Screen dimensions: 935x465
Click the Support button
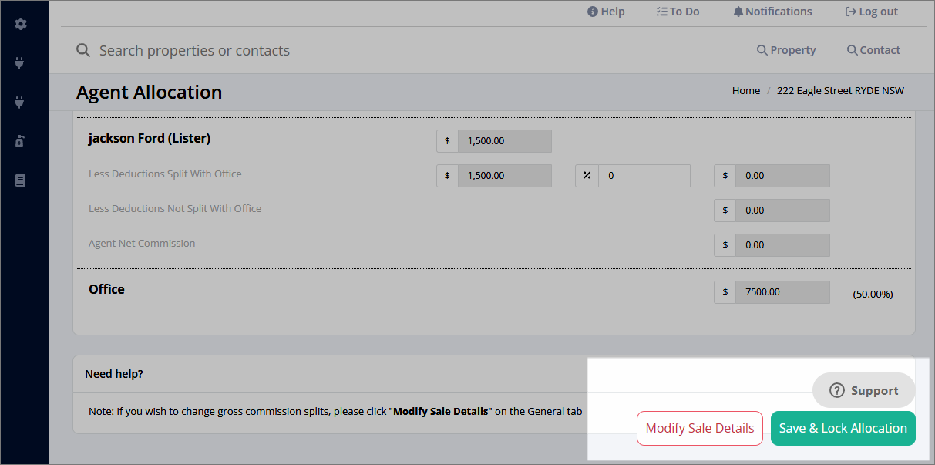tap(864, 391)
